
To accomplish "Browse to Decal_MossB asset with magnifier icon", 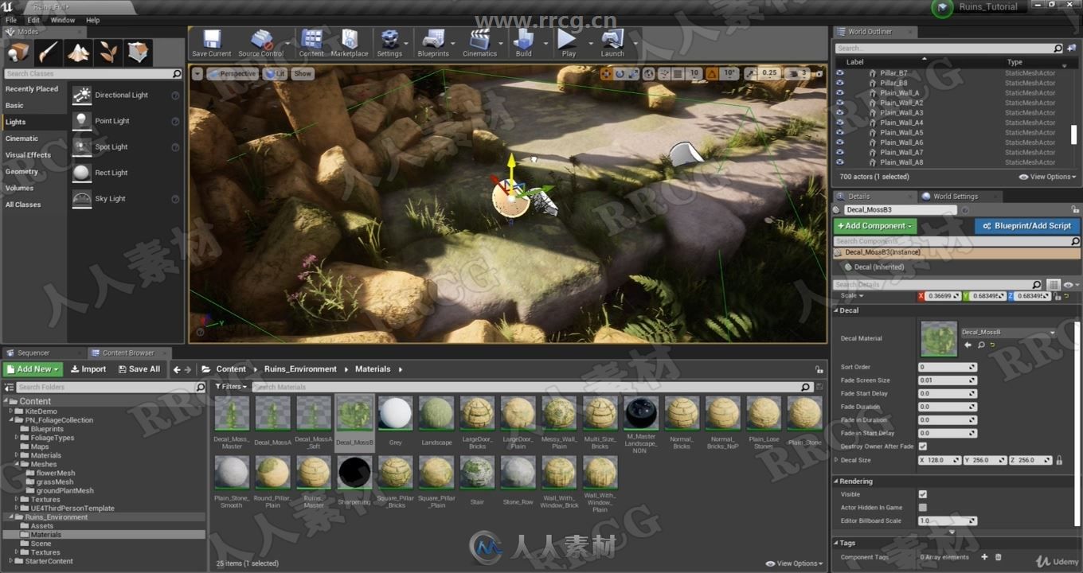I will 981,345.
